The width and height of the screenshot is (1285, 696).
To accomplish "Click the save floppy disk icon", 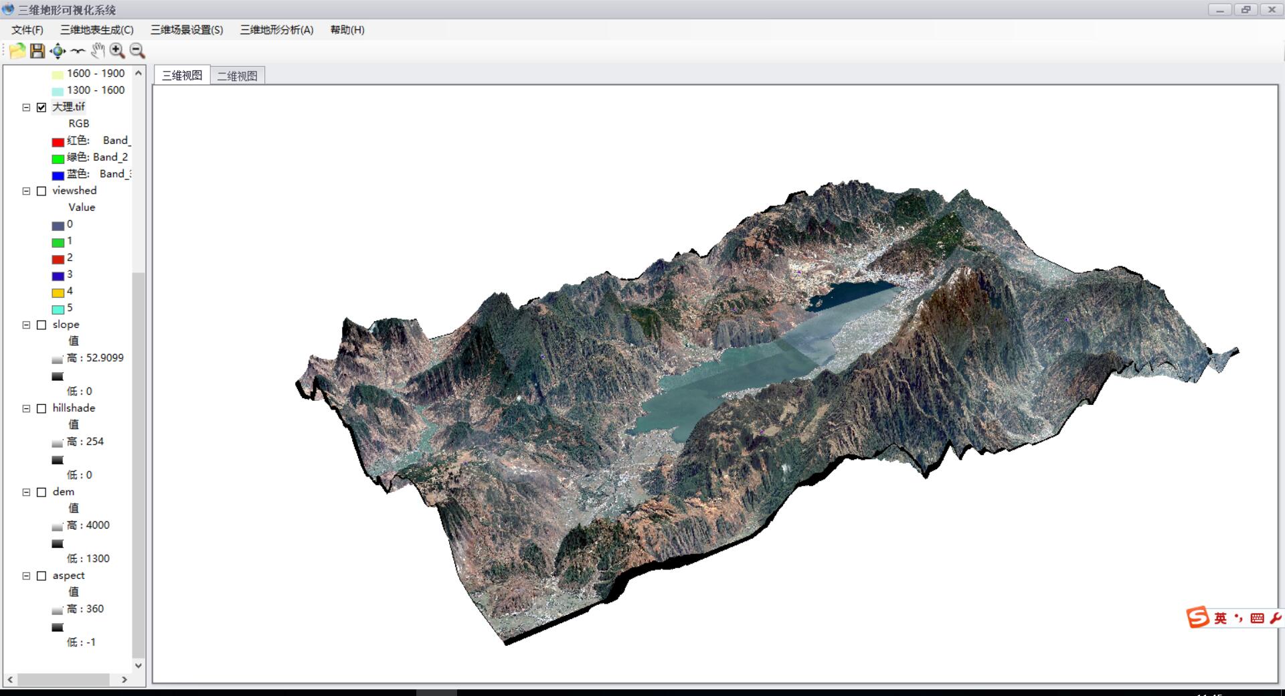I will (37, 51).
